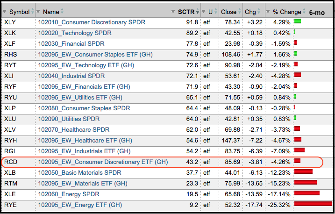
Task: Click the sort arrows beside Close header
Action: click(x=240, y=11)
